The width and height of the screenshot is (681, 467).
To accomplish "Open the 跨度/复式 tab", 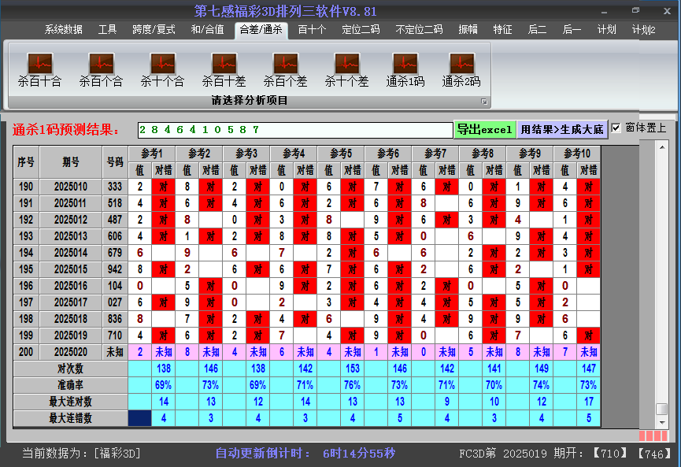I will click(x=154, y=30).
